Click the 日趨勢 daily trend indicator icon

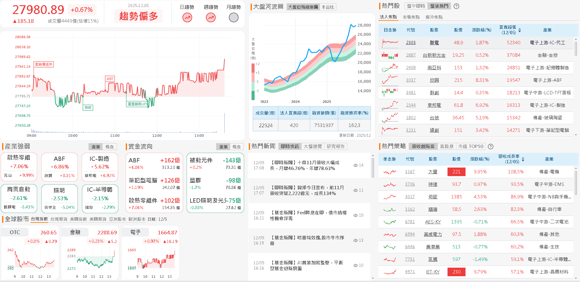[x=187, y=17]
